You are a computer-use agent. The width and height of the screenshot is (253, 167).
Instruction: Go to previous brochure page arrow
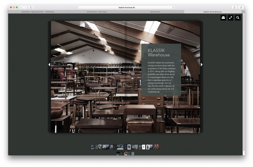pos(49,65)
